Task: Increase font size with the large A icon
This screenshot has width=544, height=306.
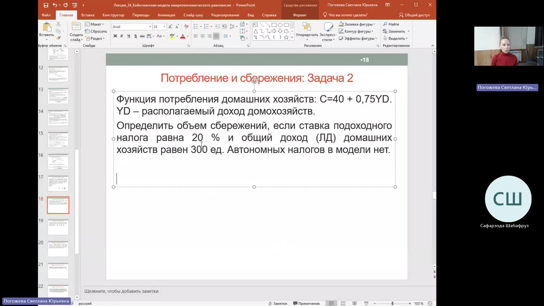Action: (170, 27)
